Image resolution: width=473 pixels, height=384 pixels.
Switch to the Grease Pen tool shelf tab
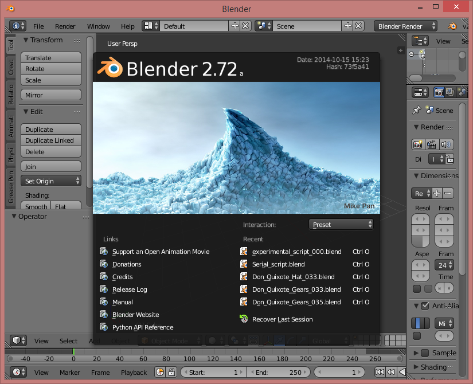(11, 187)
